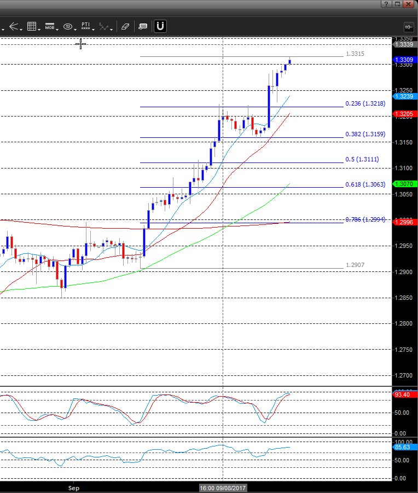Expand the fan lines tool dropdown arrow
Image resolution: width=418 pixels, height=493 pixels.
[x=21, y=28]
